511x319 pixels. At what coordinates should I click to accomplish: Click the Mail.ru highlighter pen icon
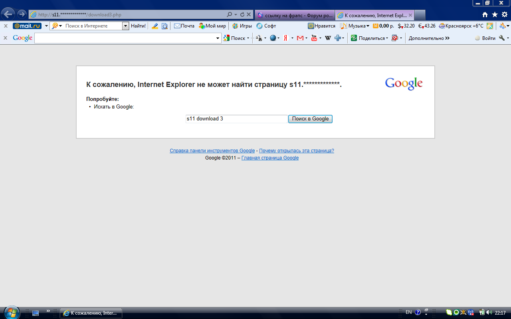point(154,26)
